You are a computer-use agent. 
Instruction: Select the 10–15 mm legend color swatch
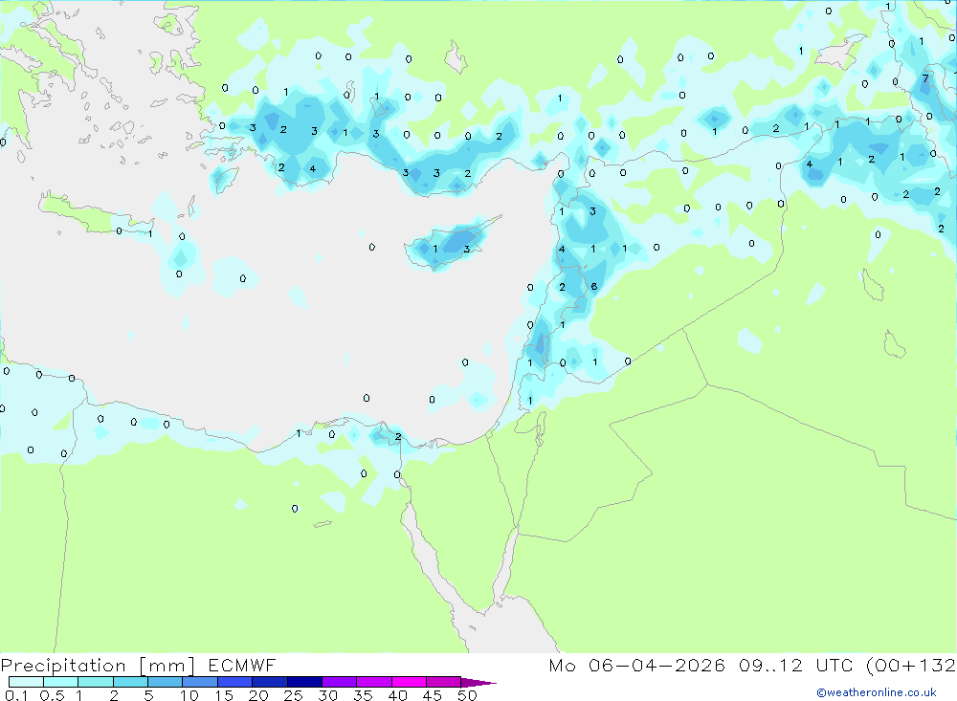200,682
